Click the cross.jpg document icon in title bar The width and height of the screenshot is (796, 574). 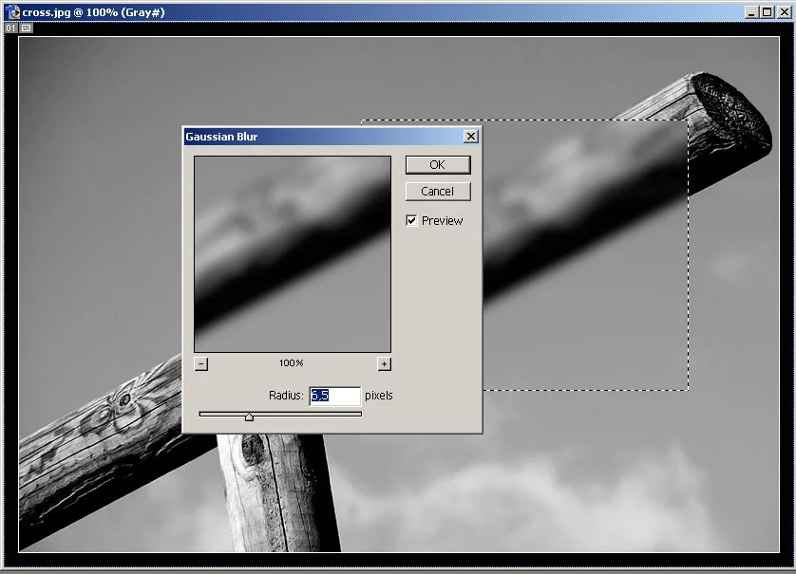pyautogui.click(x=11, y=12)
